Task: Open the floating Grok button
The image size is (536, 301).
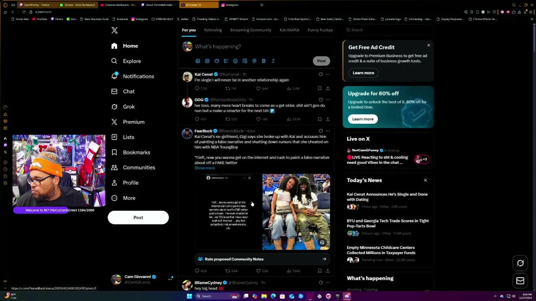Action: 520,263
